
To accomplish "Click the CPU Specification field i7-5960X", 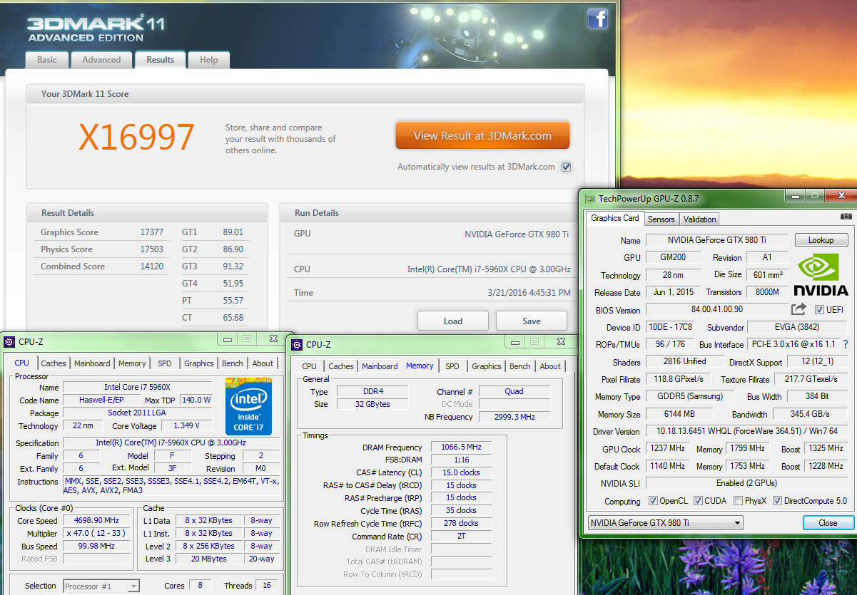I will point(171,443).
